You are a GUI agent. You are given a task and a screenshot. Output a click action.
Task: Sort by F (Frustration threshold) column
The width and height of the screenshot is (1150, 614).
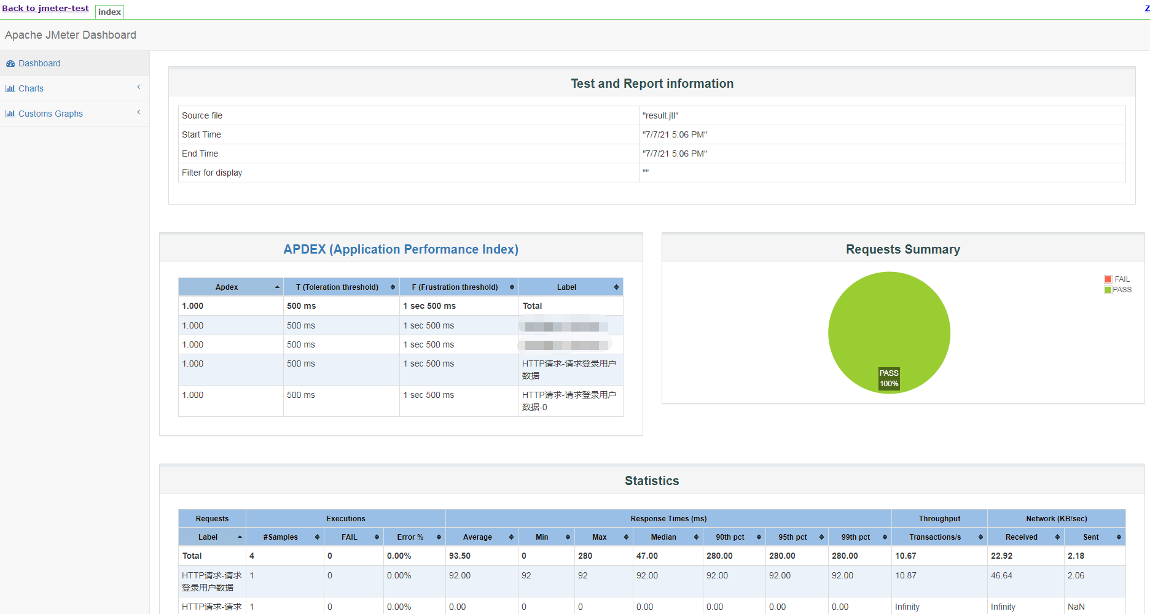[459, 287]
